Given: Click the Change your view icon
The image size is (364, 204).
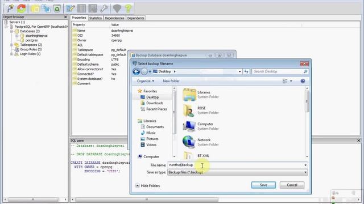Looking at the screenshot, I should 285,81.
